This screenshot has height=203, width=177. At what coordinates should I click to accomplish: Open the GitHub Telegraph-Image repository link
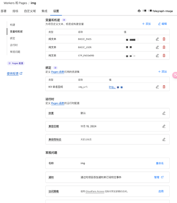[155, 11]
